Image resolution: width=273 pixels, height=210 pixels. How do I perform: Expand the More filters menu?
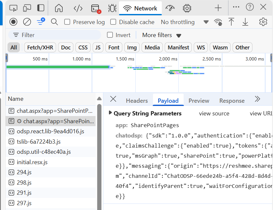158,35
